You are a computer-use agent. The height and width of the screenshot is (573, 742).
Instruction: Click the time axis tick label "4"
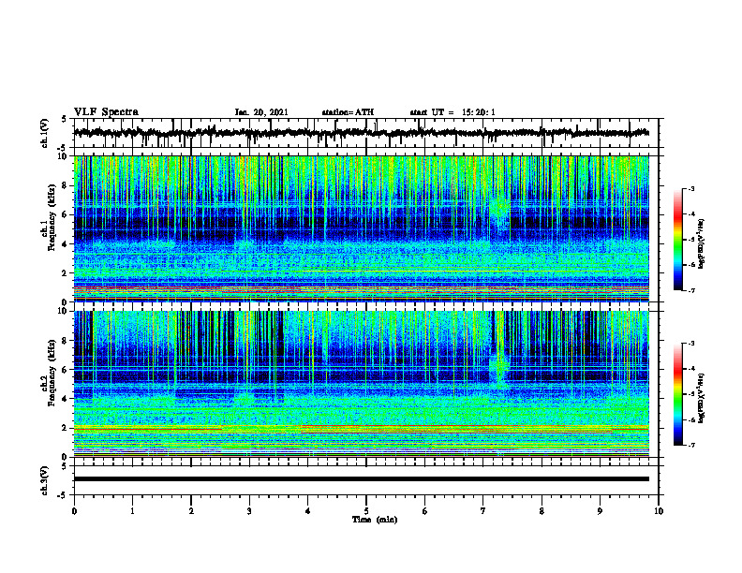pos(308,511)
